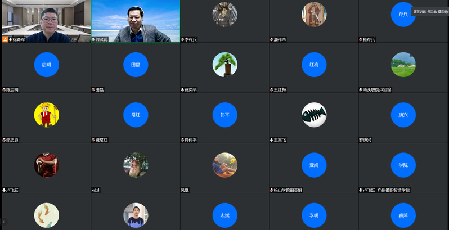Click the orange host icon beside 徐勇军
This screenshot has width=449, height=230.
5,39
